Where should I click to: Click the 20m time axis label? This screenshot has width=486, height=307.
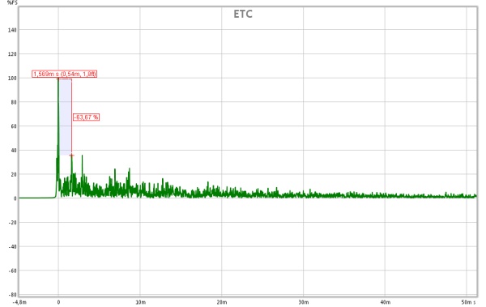pos(222,301)
